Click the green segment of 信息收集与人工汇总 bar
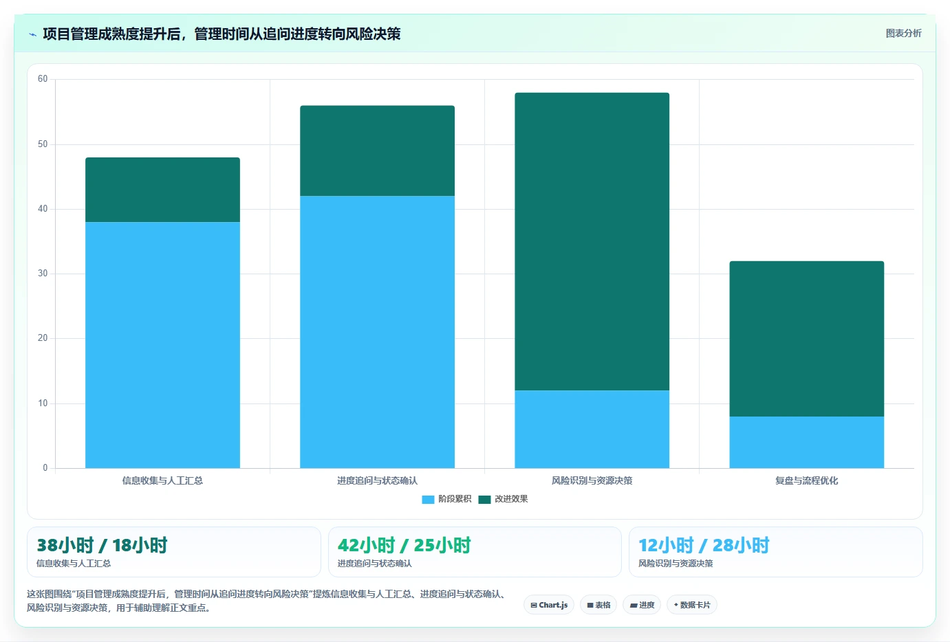 162,190
